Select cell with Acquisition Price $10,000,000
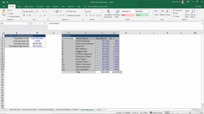This screenshot has height=114, width=204. (37, 38)
